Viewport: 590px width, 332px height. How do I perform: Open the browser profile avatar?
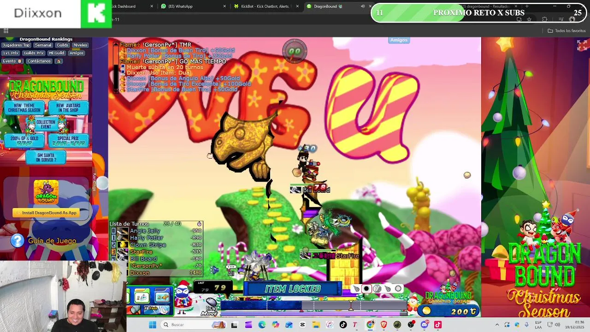[572, 19]
